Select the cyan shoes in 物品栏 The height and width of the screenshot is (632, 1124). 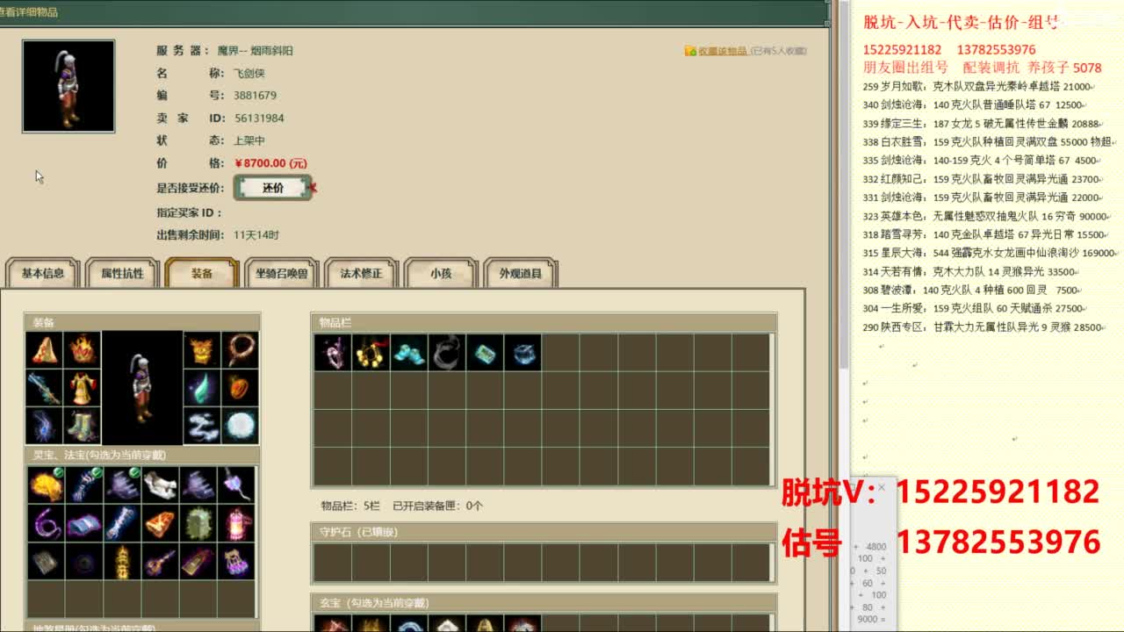pos(408,352)
